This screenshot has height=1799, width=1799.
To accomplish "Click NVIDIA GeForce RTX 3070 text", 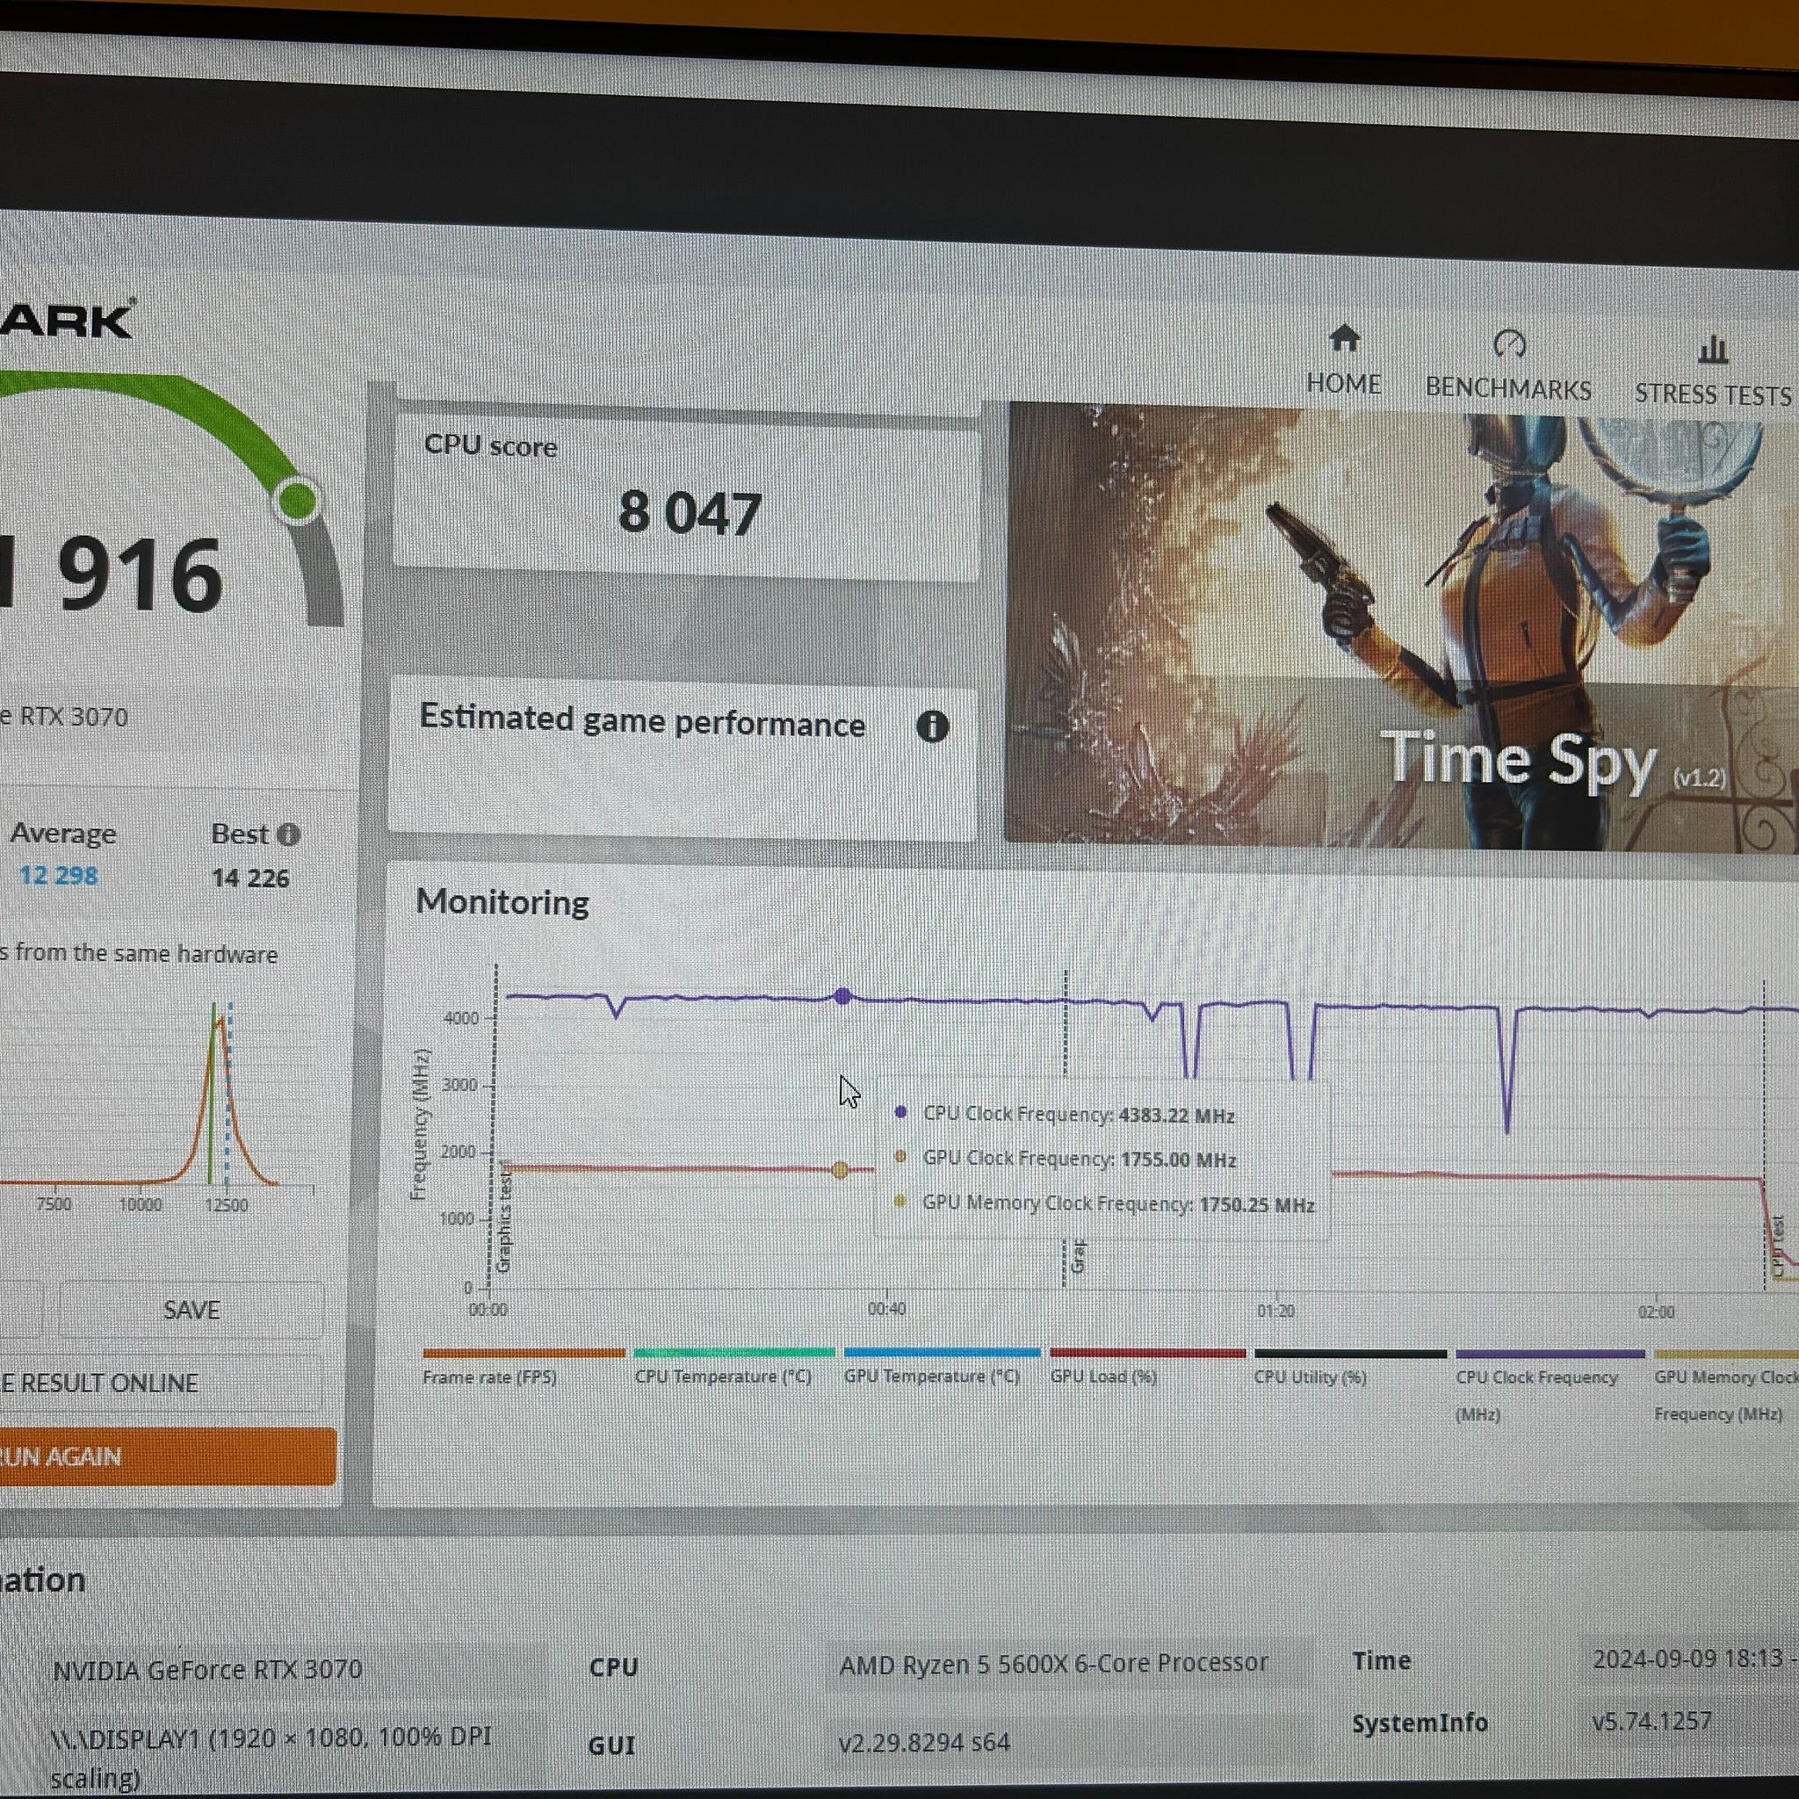I will click(206, 1670).
